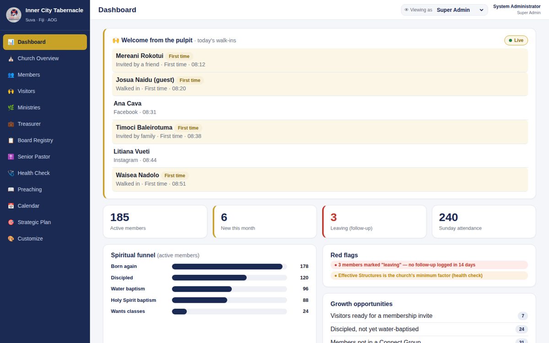Click the Health Check stethoscope icon

(x=11, y=173)
